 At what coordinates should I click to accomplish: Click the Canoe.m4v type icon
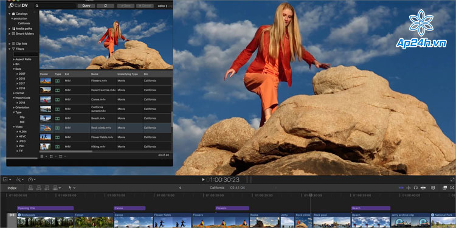[x=58, y=100]
